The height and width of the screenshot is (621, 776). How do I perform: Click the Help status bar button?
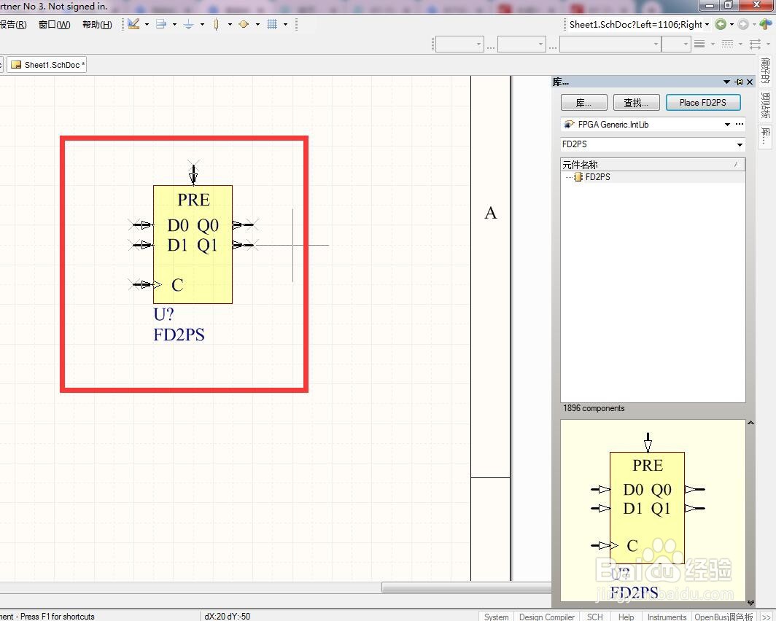click(x=626, y=617)
